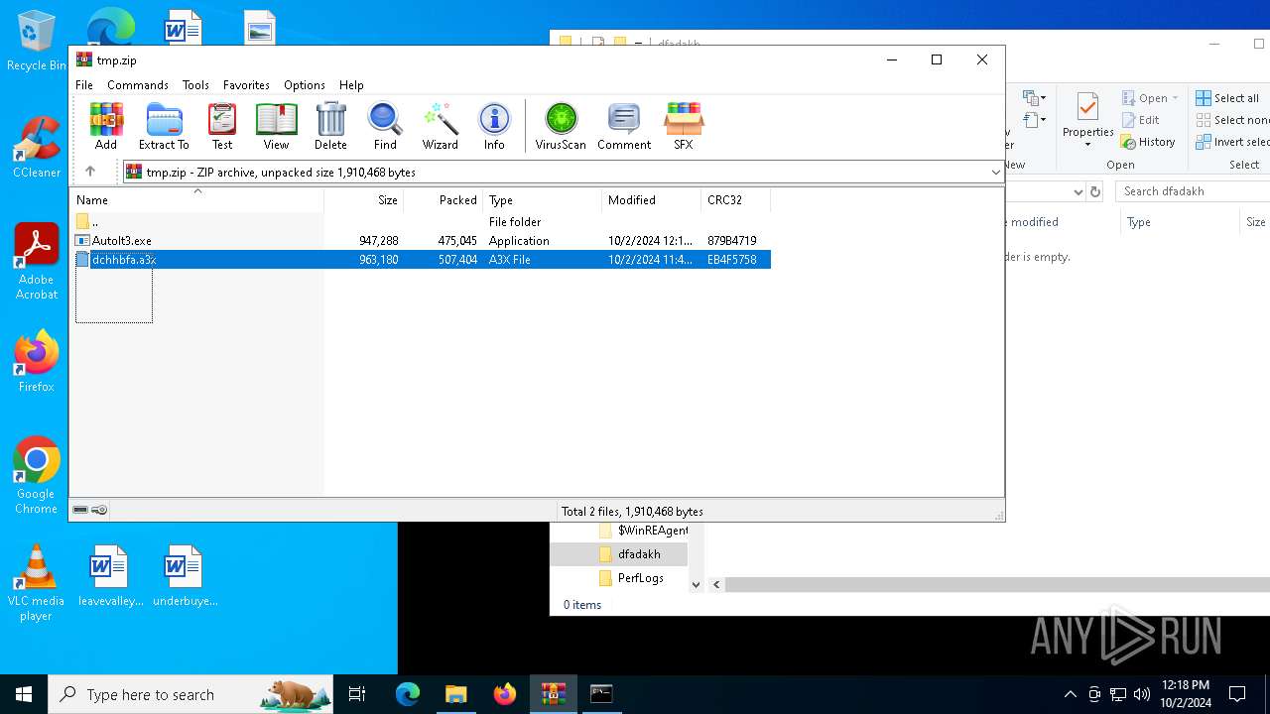Click History in the Explorer ribbon
The height and width of the screenshot is (714, 1270).
(x=1148, y=142)
